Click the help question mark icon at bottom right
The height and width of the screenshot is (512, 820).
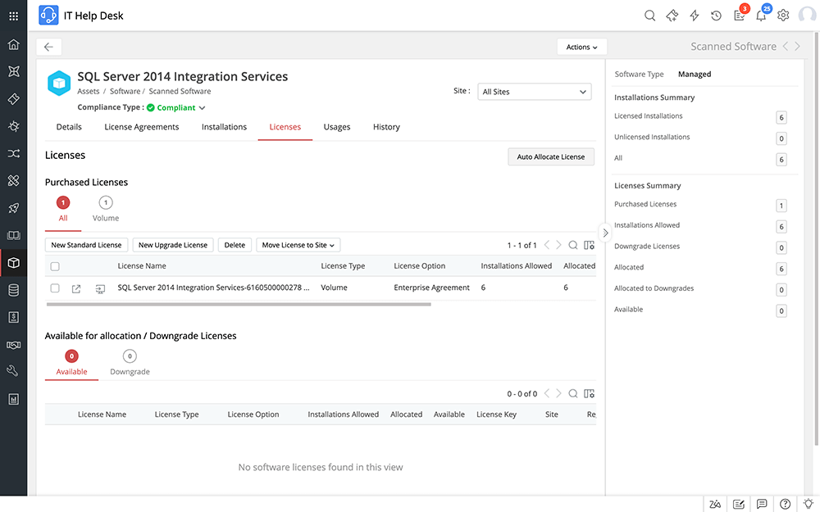point(785,503)
